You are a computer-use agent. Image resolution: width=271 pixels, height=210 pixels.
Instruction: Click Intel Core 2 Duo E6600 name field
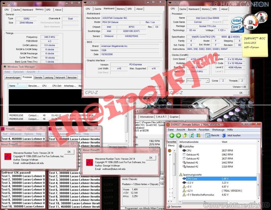pyautogui.click(x=207, y=18)
